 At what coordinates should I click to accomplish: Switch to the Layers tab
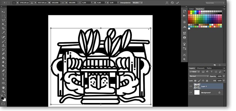click(192, 68)
